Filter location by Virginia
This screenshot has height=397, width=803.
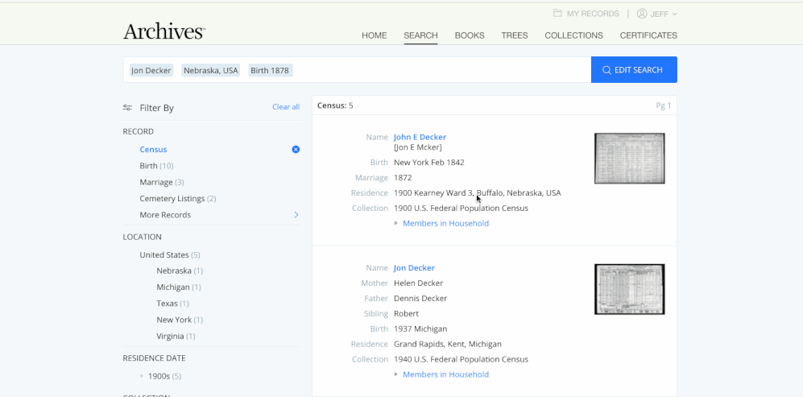(176, 336)
